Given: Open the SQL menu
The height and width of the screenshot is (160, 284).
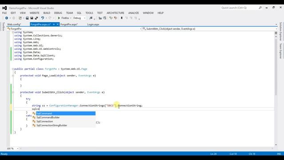Looking at the screenshot, I should tap(79, 13).
